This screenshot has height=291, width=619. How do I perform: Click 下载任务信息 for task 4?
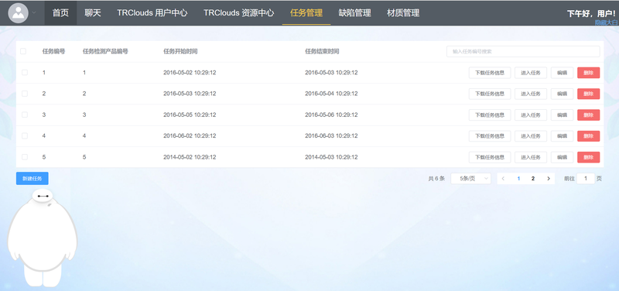490,136
